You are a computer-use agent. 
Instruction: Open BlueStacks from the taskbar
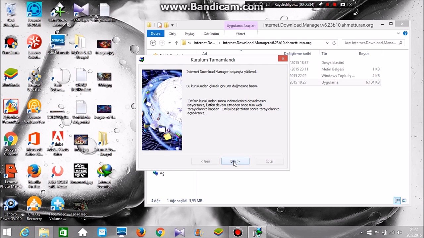point(218,232)
